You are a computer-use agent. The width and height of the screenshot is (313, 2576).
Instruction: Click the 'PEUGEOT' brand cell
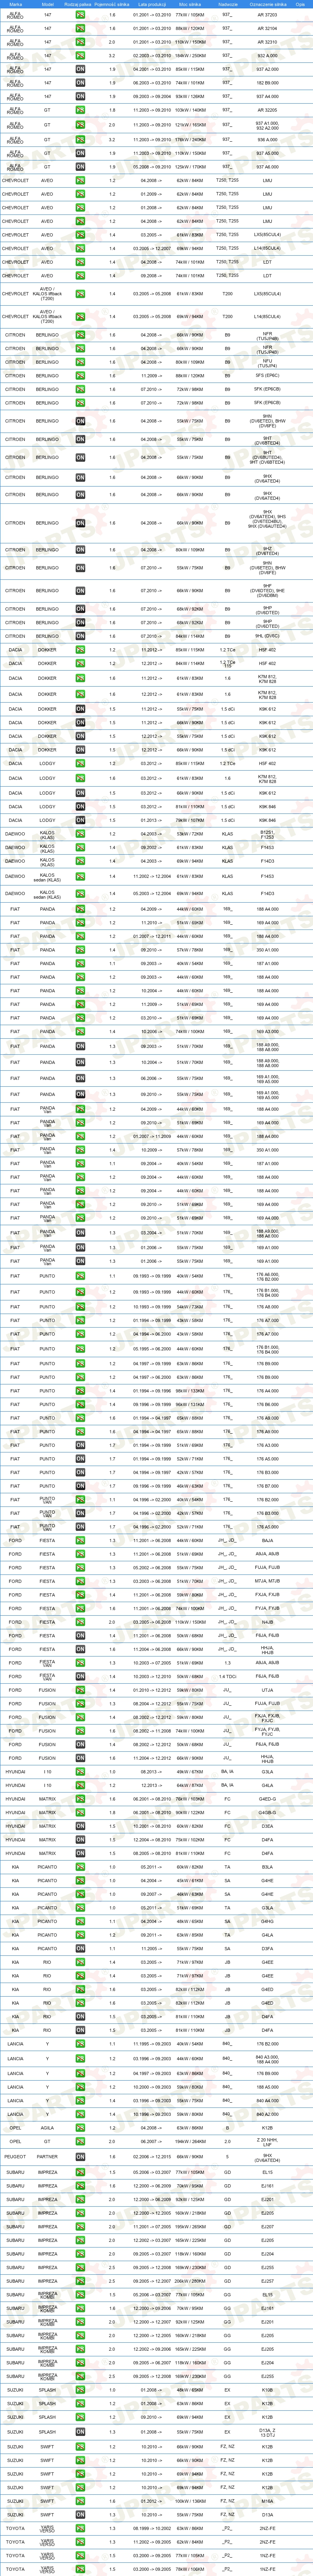tap(15, 2157)
